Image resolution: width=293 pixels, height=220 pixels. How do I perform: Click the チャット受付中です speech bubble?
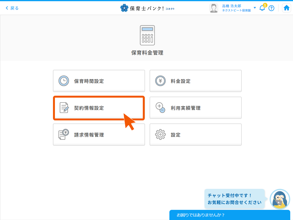coord(234,199)
